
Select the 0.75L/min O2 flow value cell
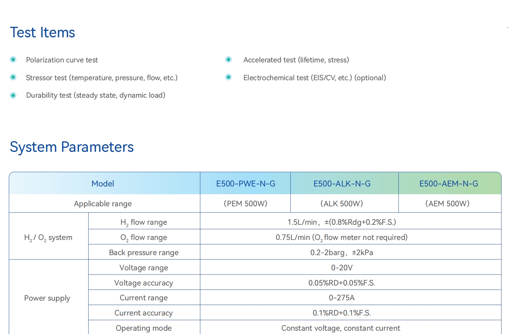[341, 237]
